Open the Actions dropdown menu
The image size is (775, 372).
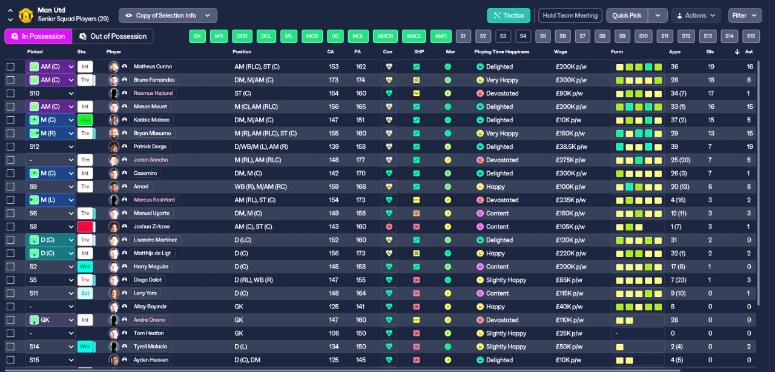pyautogui.click(x=696, y=16)
